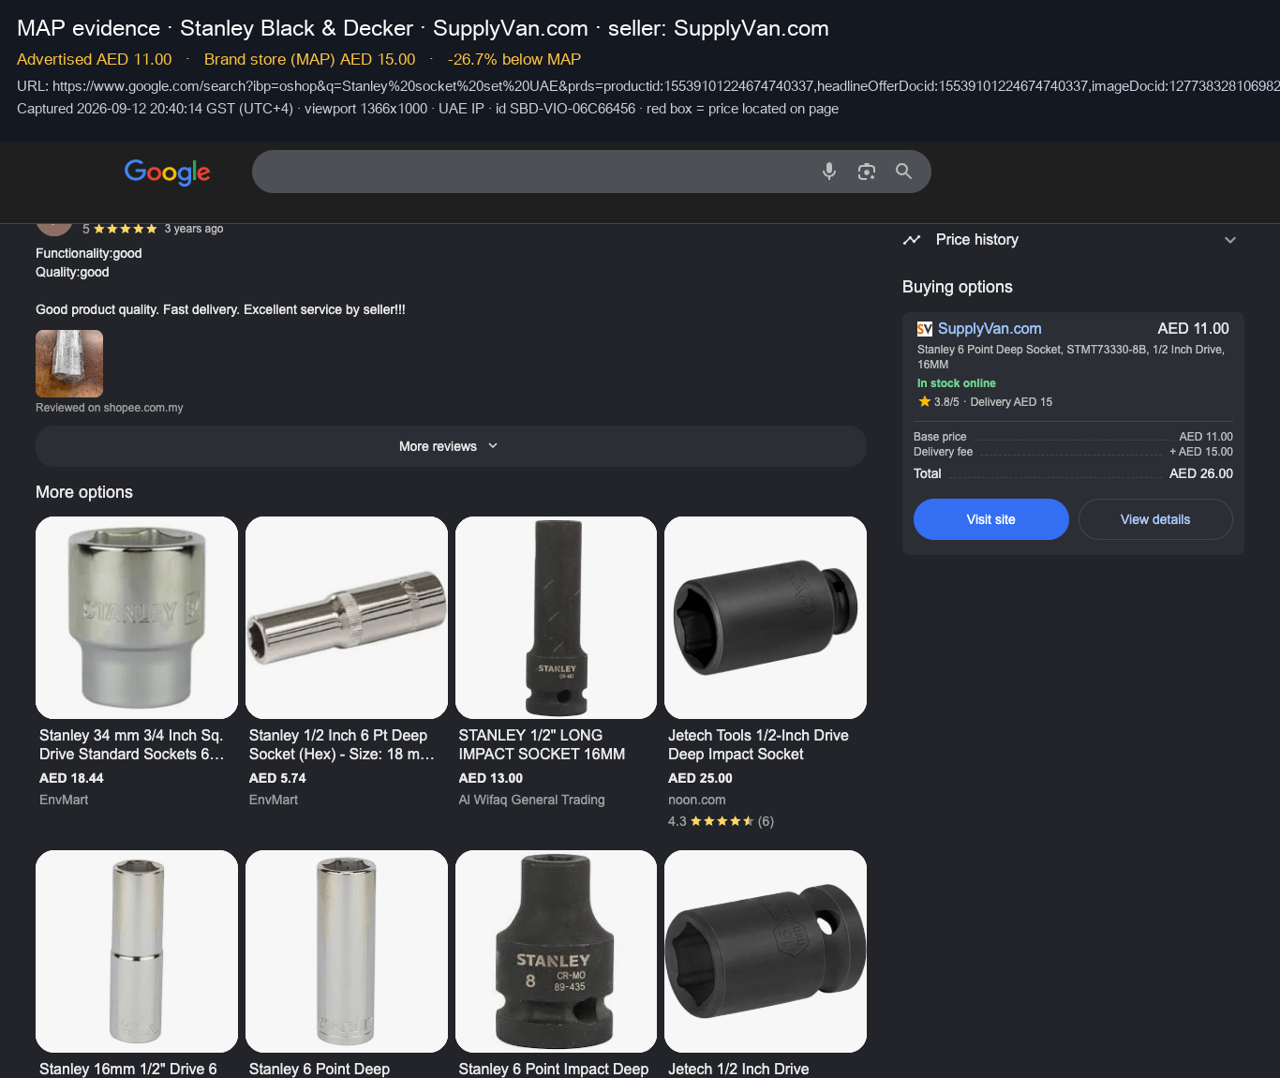Image resolution: width=1280 pixels, height=1078 pixels.
Task: Open STANLEY 1/2" LONG IMPACT SOCKET image
Action: coord(557,618)
